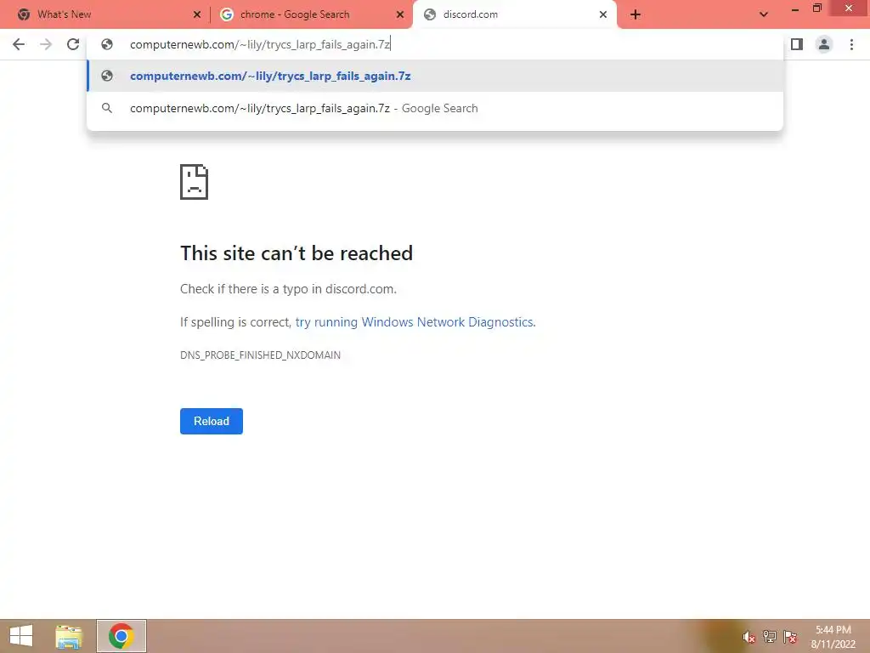This screenshot has height=653, width=870.
Task: Open a new tab with plus button
Action: pos(636,15)
